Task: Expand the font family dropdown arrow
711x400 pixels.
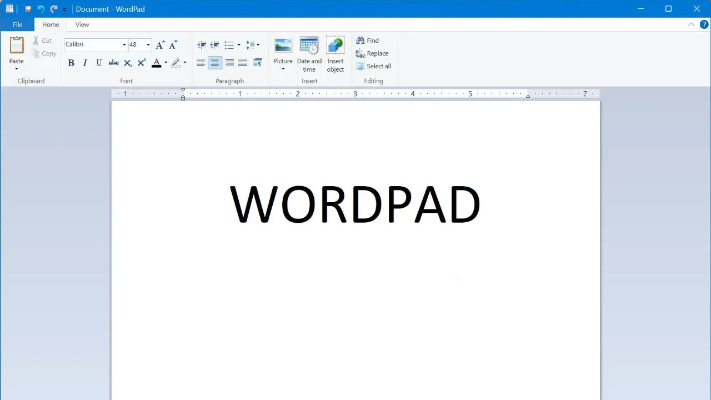Action: pos(124,44)
